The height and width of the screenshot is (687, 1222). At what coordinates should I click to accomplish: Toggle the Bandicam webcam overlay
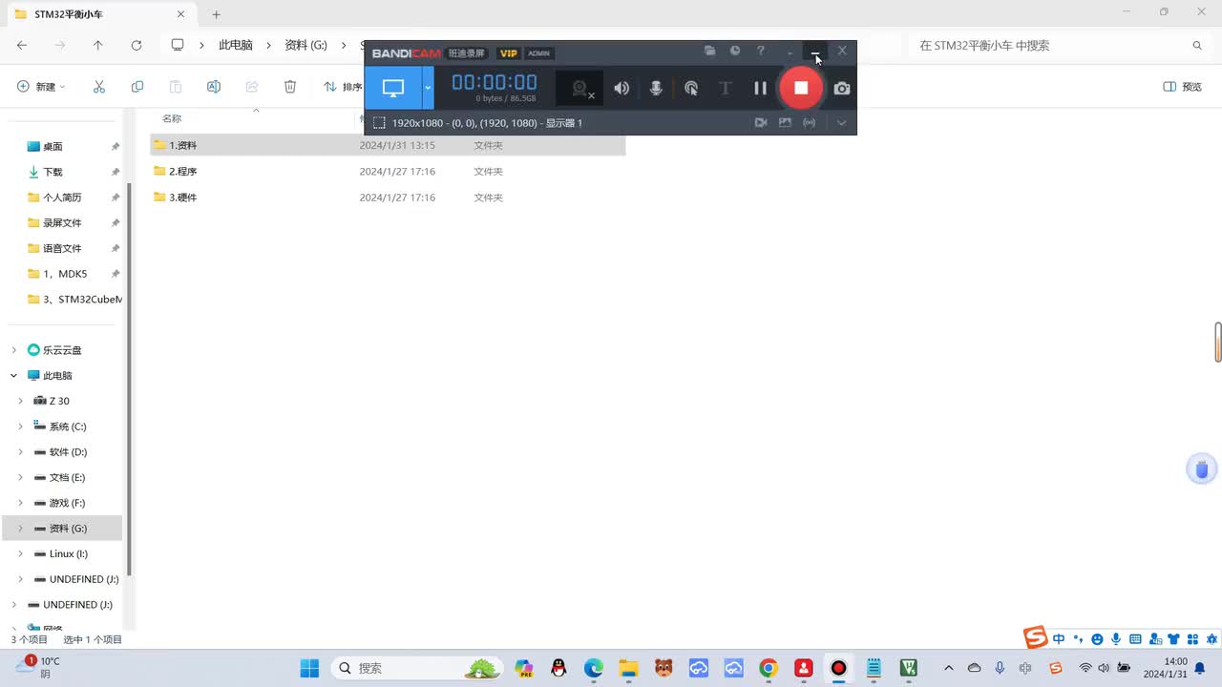pyautogui.click(x=580, y=89)
